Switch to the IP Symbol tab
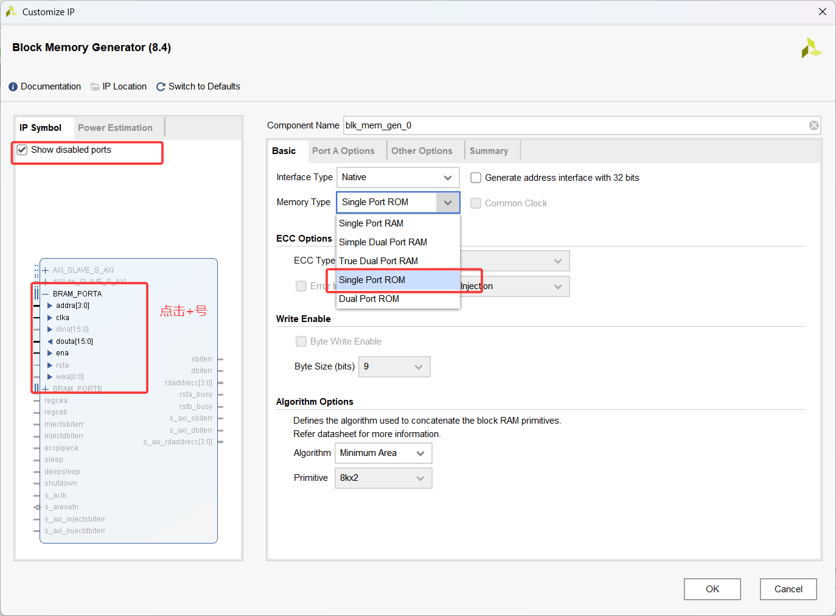Image resolution: width=836 pixels, height=616 pixels. pos(41,128)
